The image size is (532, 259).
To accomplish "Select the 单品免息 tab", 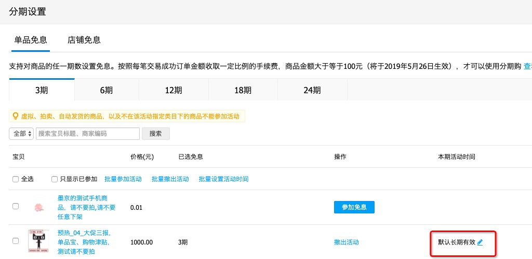I will (x=31, y=40).
